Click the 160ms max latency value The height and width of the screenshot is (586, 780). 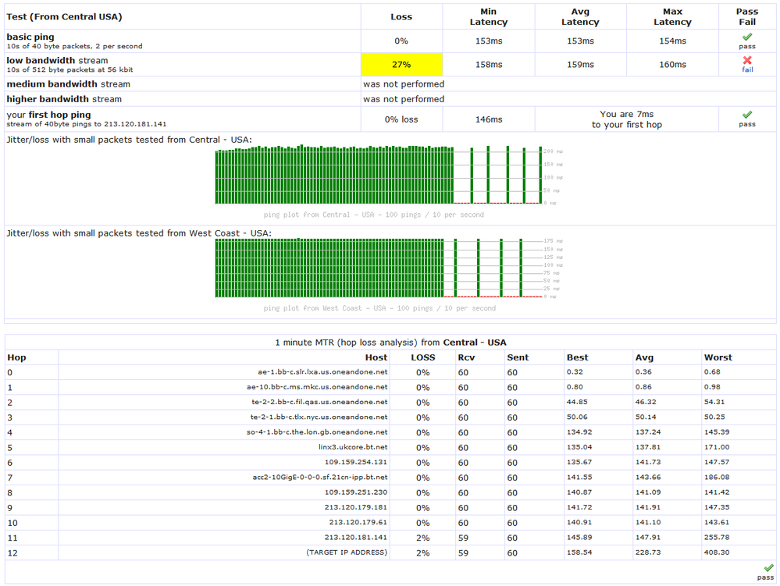pyautogui.click(x=672, y=65)
